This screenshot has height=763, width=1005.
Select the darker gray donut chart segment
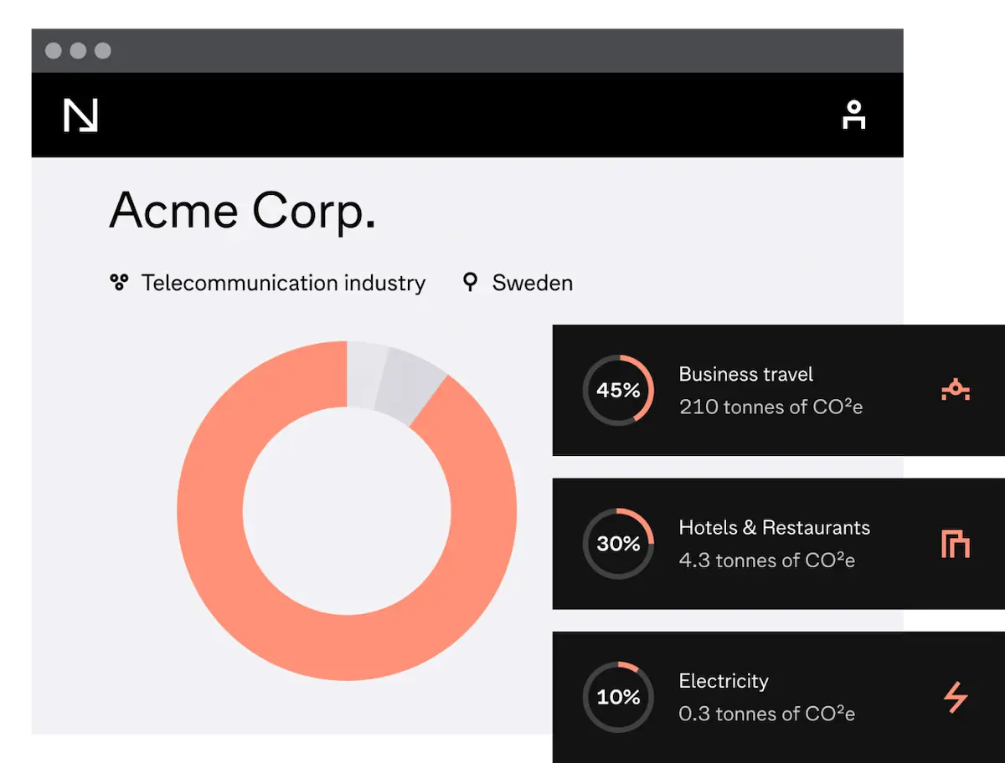409,384
